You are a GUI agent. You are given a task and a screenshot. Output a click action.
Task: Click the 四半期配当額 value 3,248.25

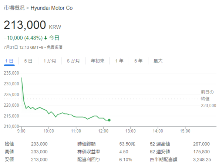tap(201, 160)
